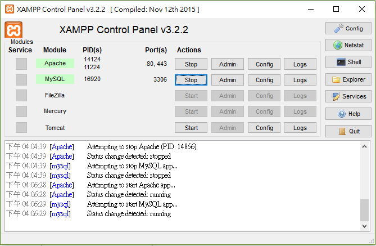
Task: Click Apache PID 14124
Action: (92, 59)
